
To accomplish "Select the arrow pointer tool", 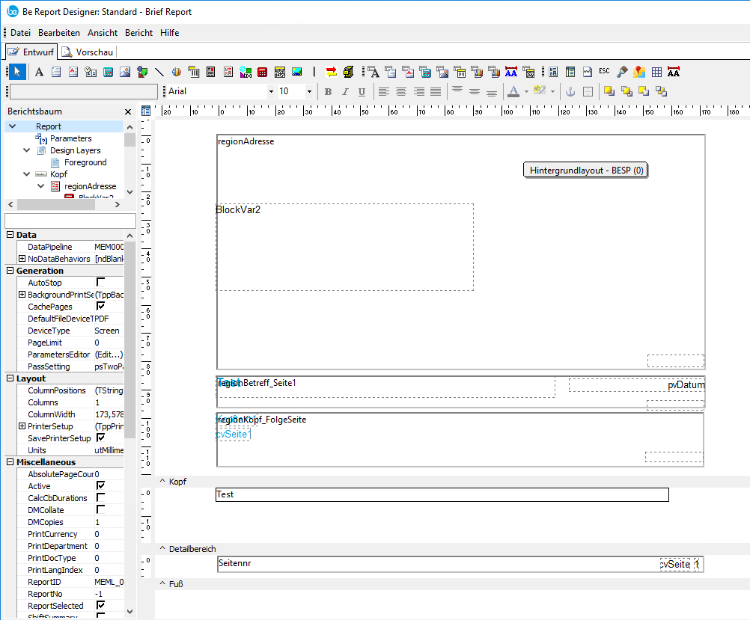I will pyautogui.click(x=17, y=72).
